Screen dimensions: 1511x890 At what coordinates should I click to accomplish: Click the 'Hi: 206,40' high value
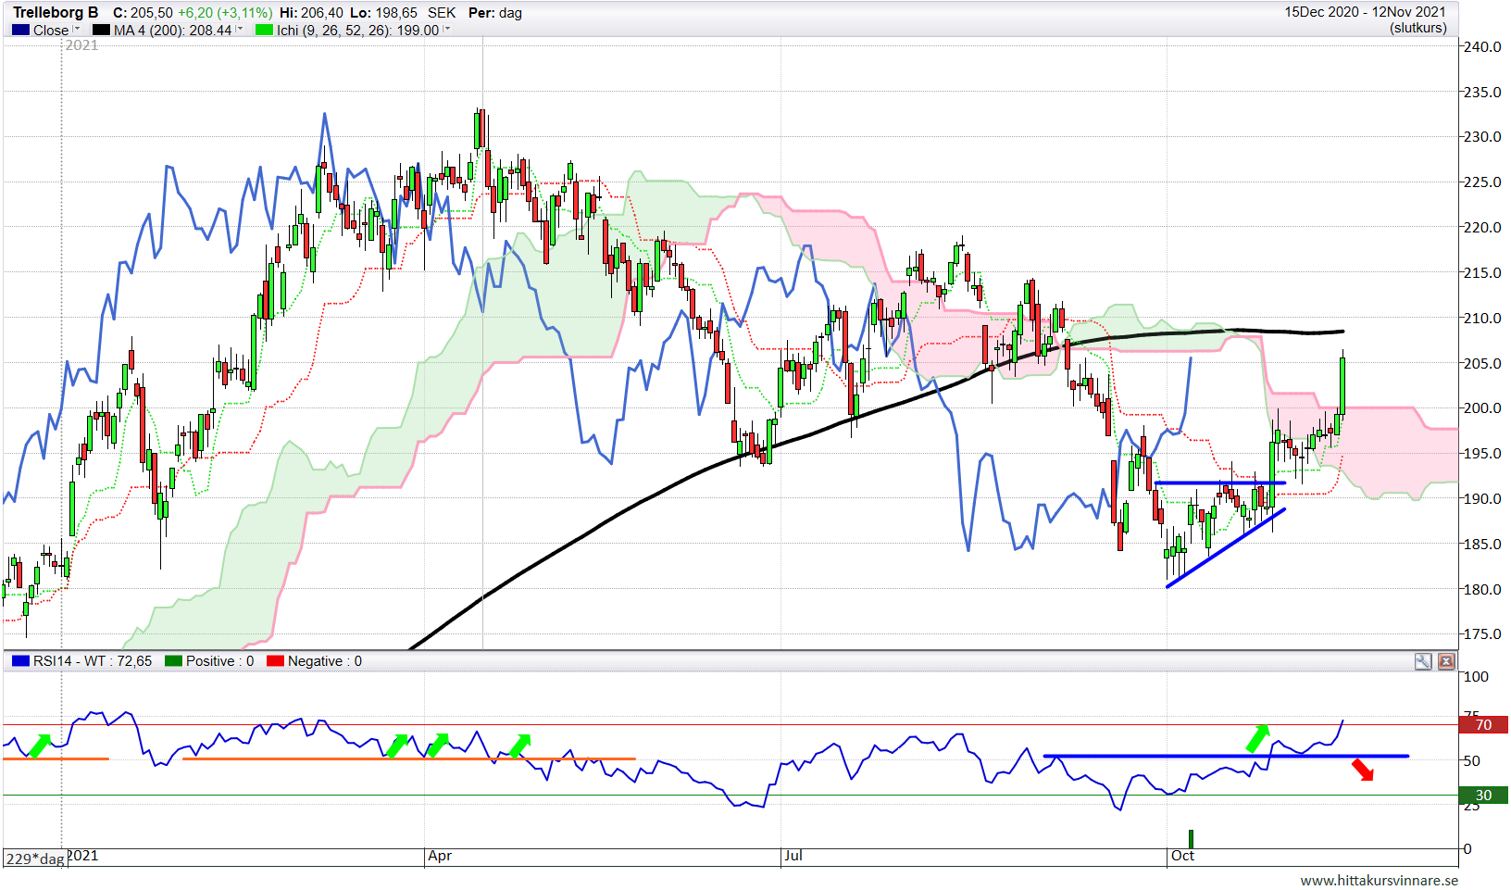(311, 13)
